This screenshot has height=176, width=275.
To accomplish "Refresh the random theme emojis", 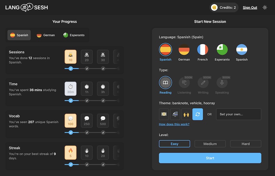I will [197, 114].
